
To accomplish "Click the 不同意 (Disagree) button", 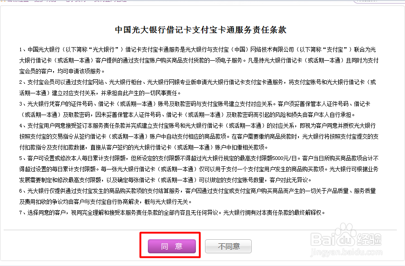I will click(228, 246).
